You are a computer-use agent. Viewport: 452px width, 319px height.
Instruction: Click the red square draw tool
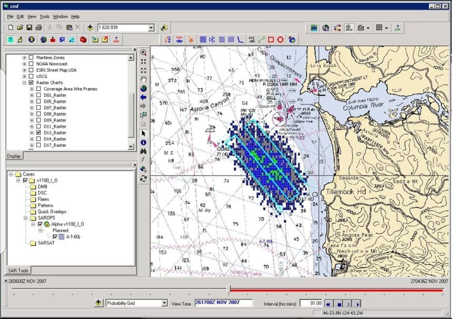pos(271,40)
